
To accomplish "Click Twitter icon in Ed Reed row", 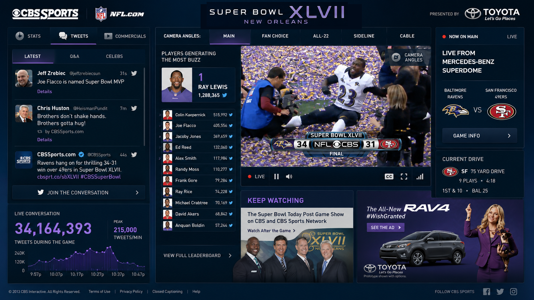I will click(231, 147).
